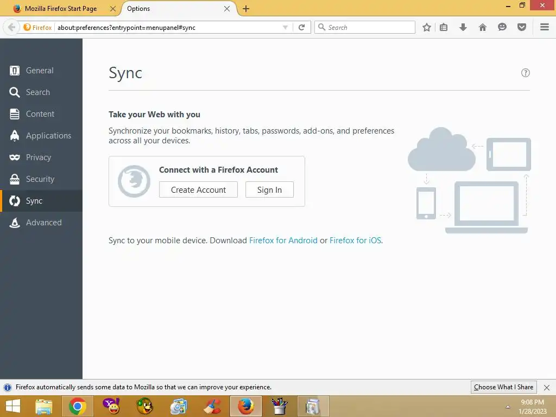
Task: Save page to Pocket icon
Action: [522, 27]
